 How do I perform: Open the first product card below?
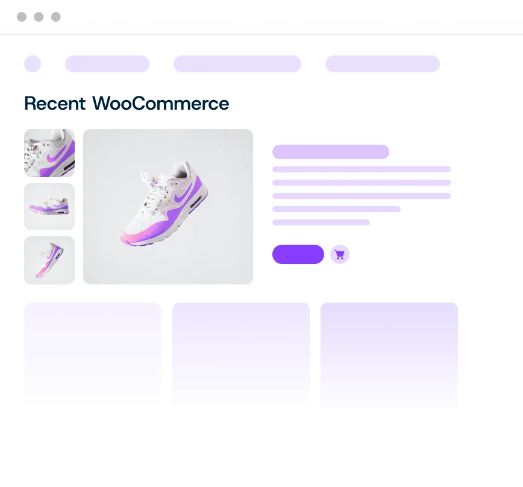(x=93, y=354)
